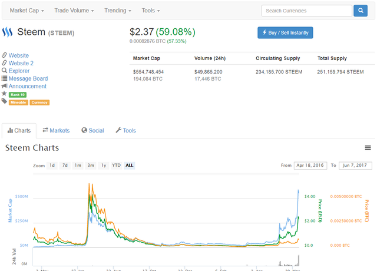Click the megaphone icon beside Announcement
Screen dimensions: 377x271
pos(4,86)
